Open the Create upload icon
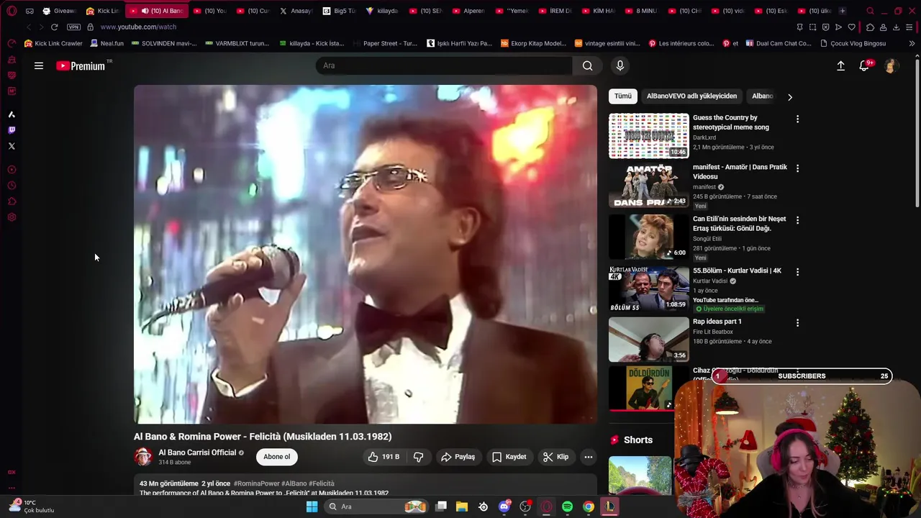Image resolution: width=921 pixels, height=518 pixels. [x=840, y=65]
